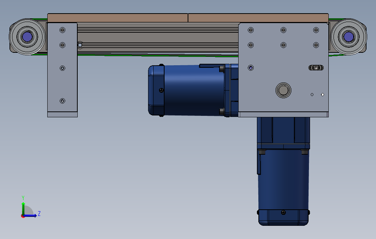
Task: Select the horizontal blue gear motor body
Action: (194, 91)
